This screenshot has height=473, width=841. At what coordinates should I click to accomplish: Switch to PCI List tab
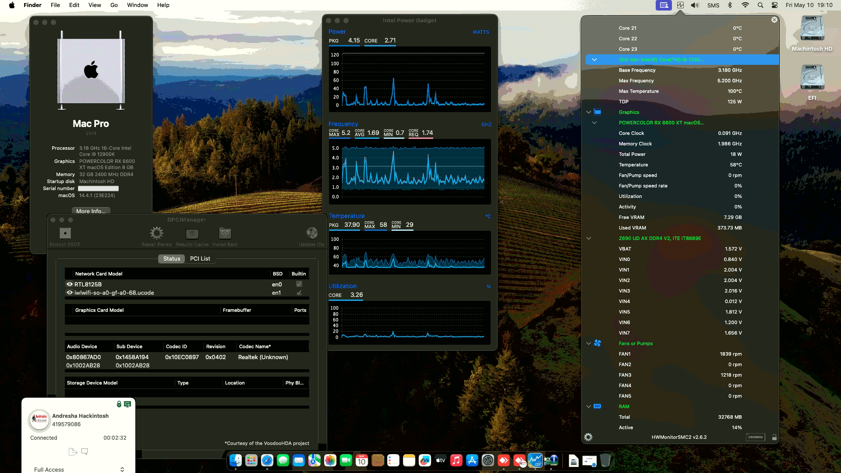point(200,258)
